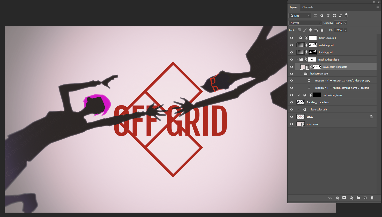Viewport: 382px width, 217px height.
Task: Filter layers by type layers icon
Action: (x=328, y=16)
